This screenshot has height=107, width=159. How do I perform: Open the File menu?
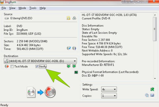[x=4, y=8]
